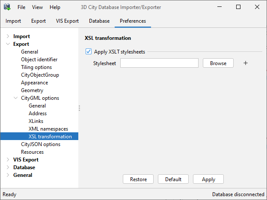Select General under CityGML options

click(x=37, y=106)
